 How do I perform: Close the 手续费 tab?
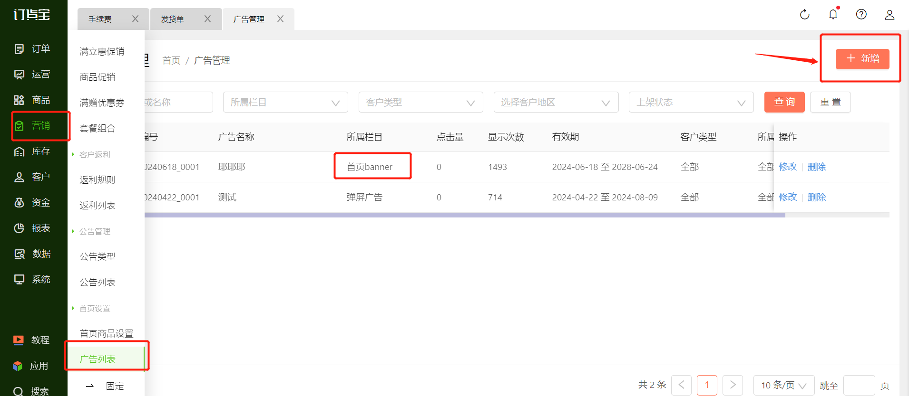pos(135,19)
